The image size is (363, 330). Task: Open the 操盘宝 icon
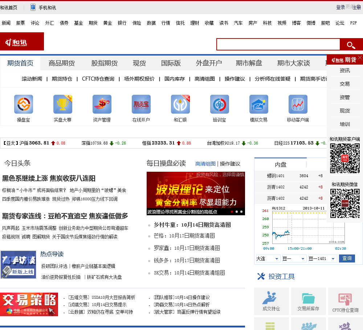pyautogui.click(x=24, y=105)
